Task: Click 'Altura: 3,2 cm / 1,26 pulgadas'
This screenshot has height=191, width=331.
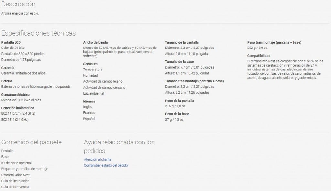Action: pos(187,93)
